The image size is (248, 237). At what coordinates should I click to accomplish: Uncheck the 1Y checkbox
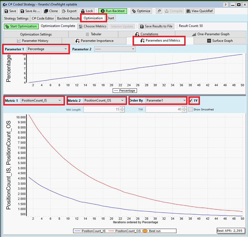click(x=191, y=100)
